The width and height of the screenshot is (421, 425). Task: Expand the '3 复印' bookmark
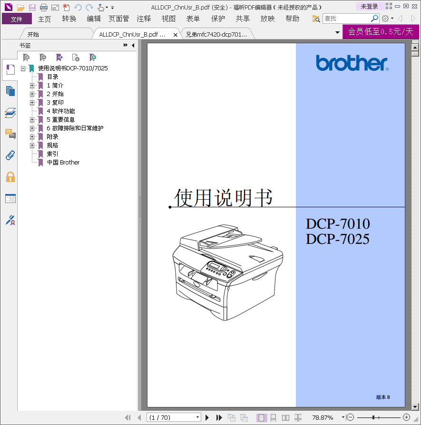point(32,103)
